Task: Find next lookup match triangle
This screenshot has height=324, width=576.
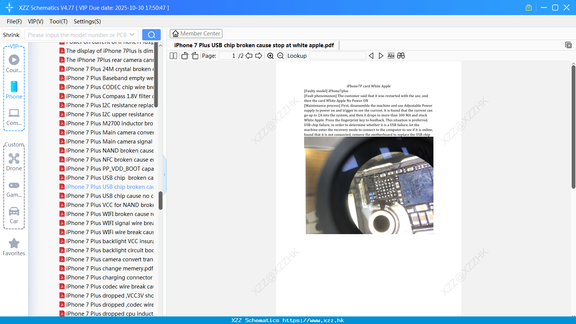Action: coord(381,56)
